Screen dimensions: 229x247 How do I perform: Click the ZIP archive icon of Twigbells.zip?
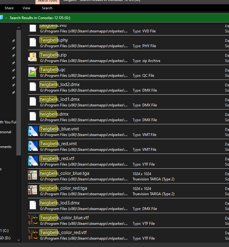(33, 57)
